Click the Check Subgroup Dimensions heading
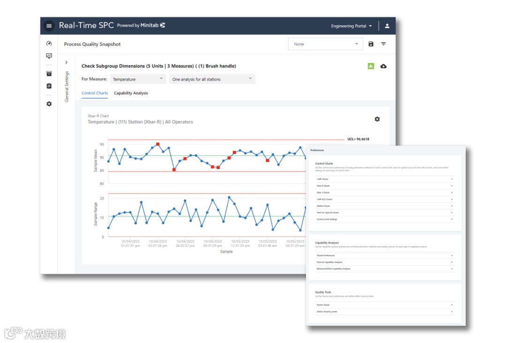The width and height of the screenshot is (506, 343). click(158, 66)
